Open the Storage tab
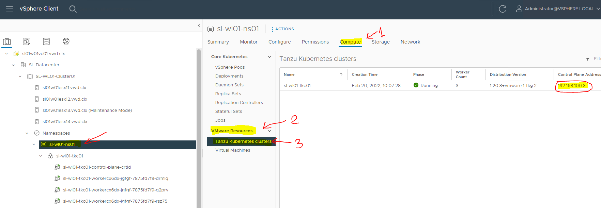The image size is (601, 220). coord(381,42)
